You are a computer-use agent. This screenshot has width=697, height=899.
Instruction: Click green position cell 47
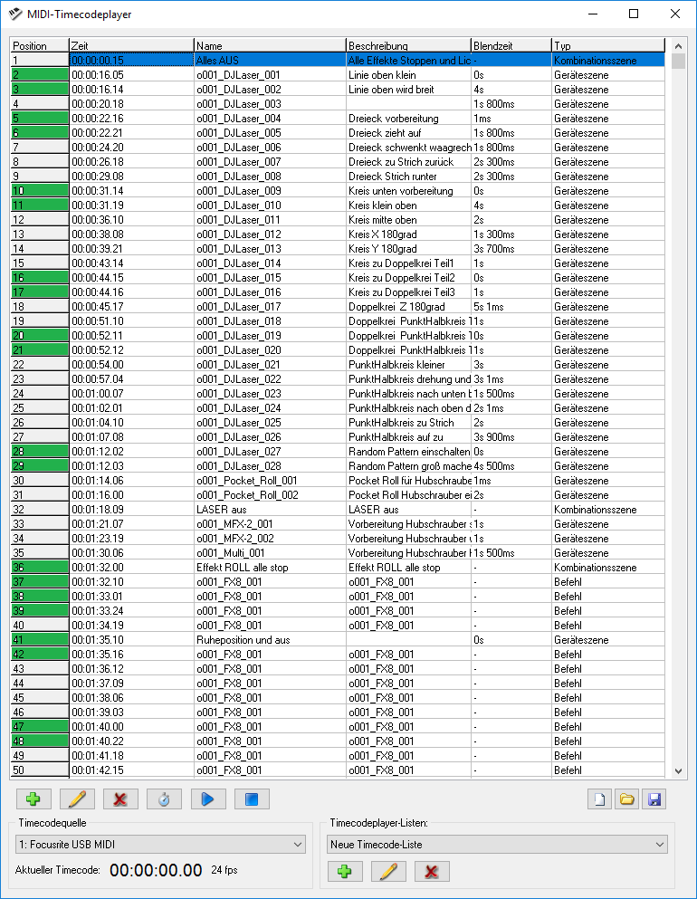pyautogui.click(x=40, y=726)
